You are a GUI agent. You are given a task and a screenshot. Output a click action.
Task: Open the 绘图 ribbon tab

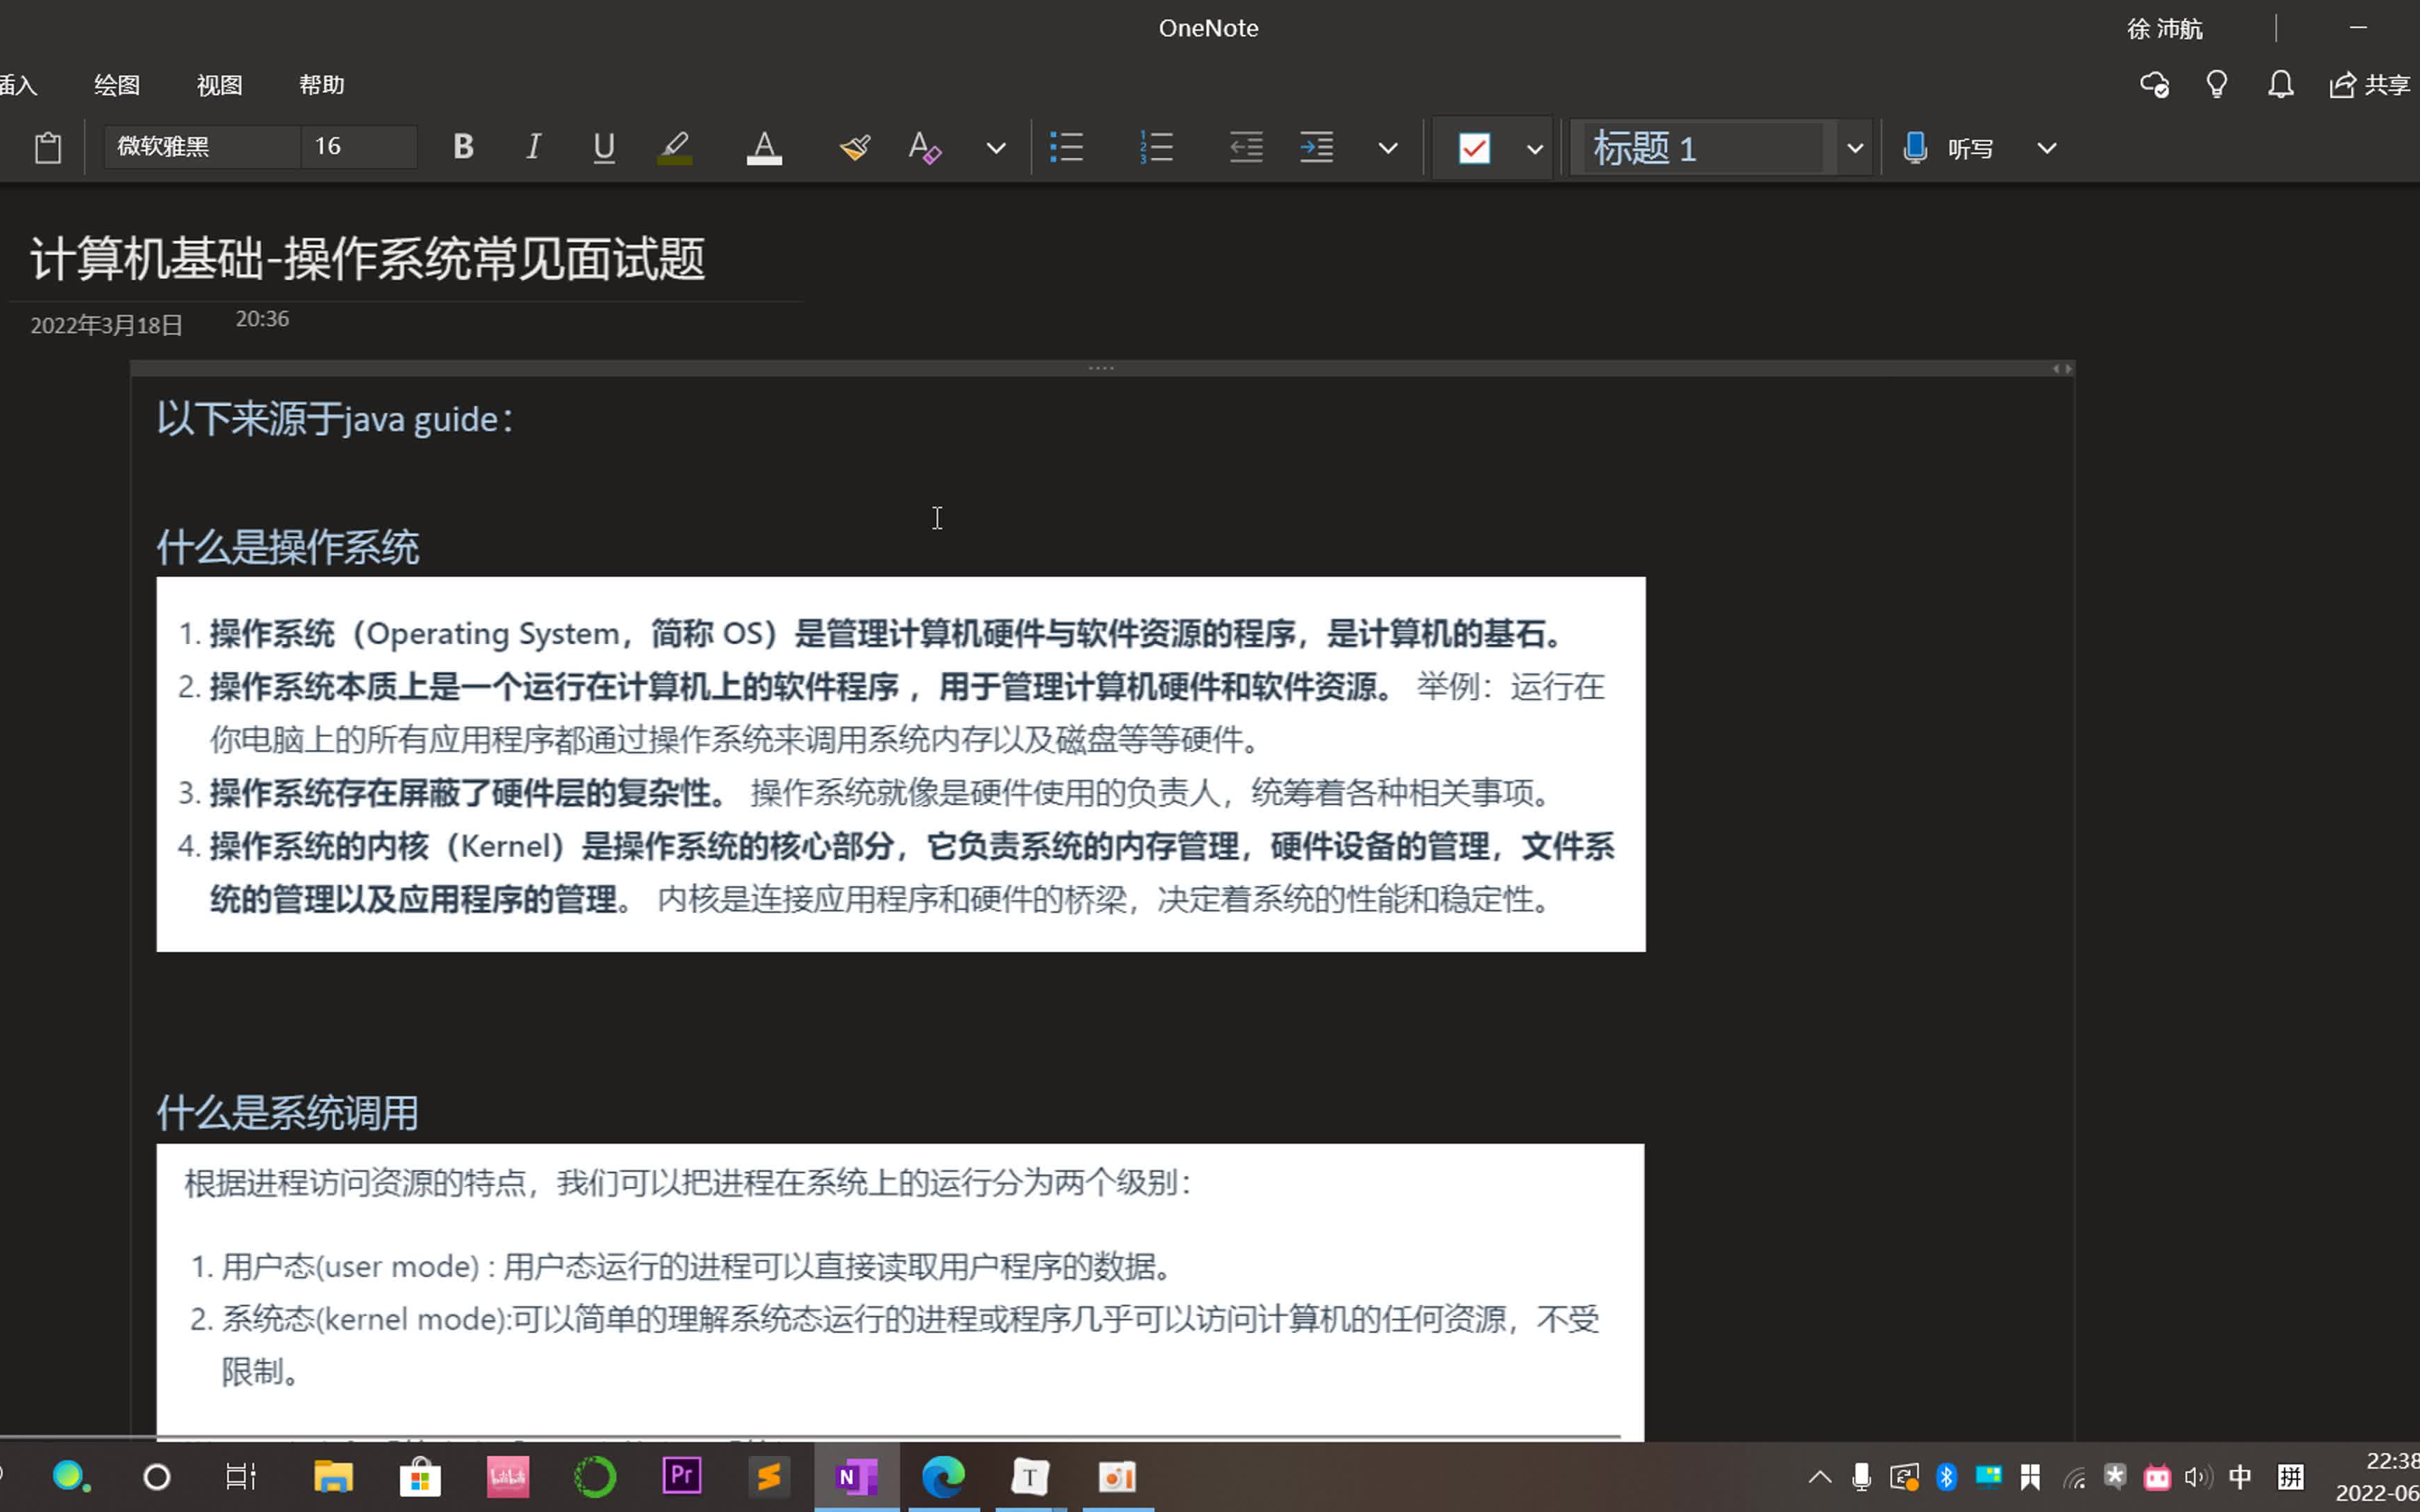[x=117, y=85]
